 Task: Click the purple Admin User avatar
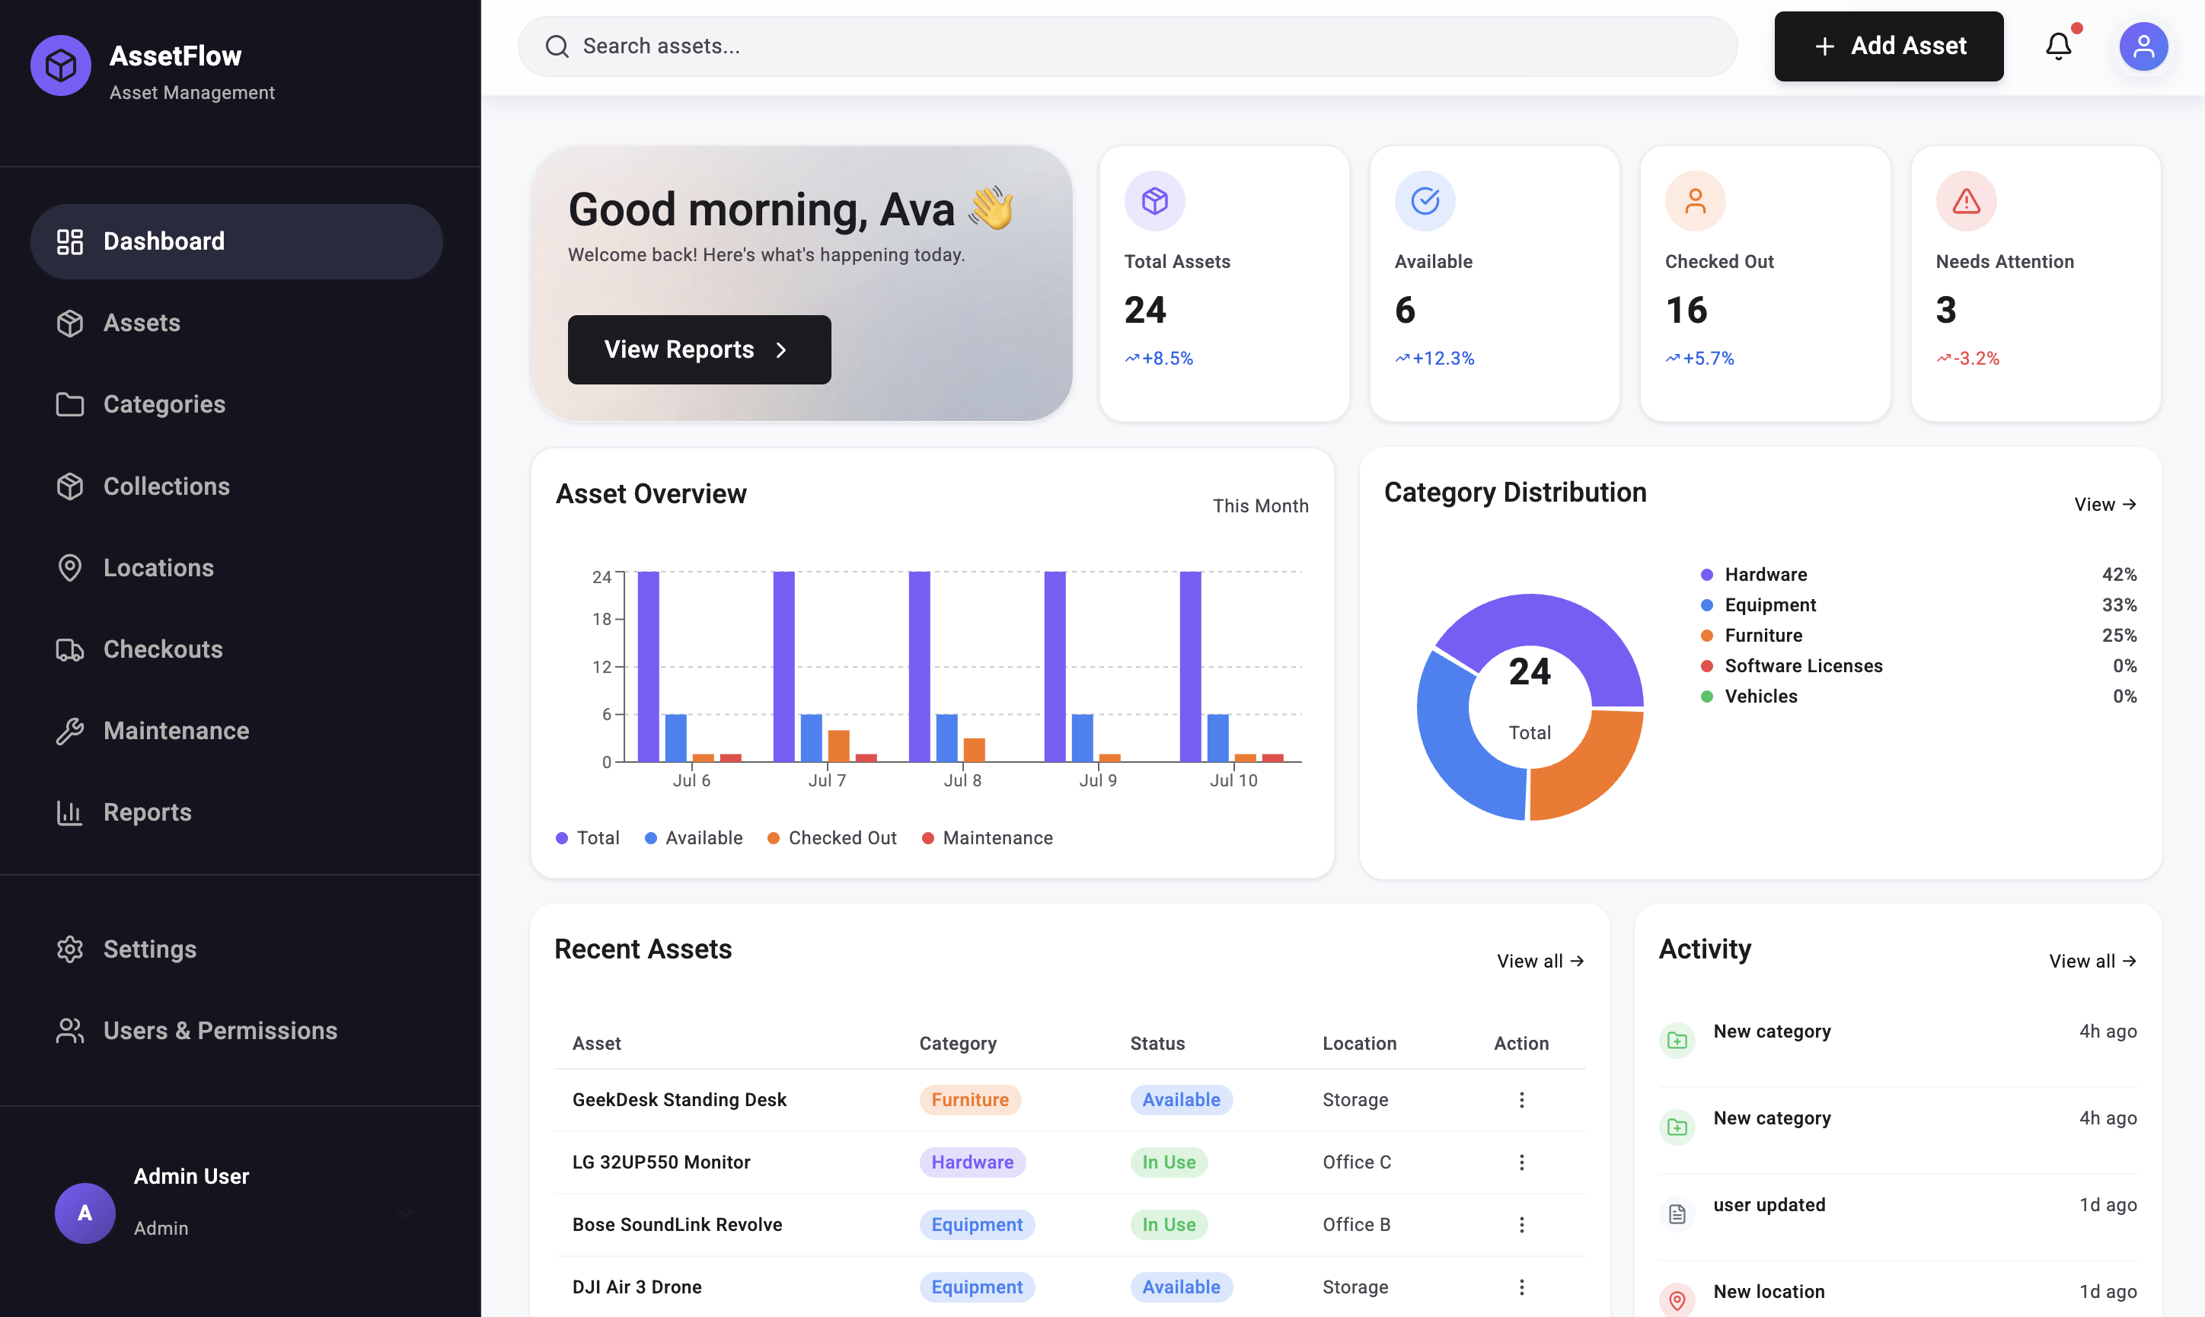[x=85, y=1213]
